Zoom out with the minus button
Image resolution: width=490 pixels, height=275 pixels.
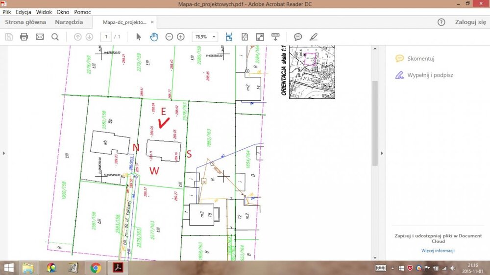(x=169, y=37)
